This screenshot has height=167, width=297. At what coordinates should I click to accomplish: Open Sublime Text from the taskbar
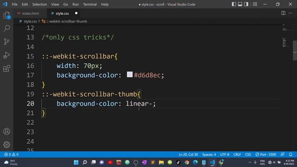click(x=153, y=162)
